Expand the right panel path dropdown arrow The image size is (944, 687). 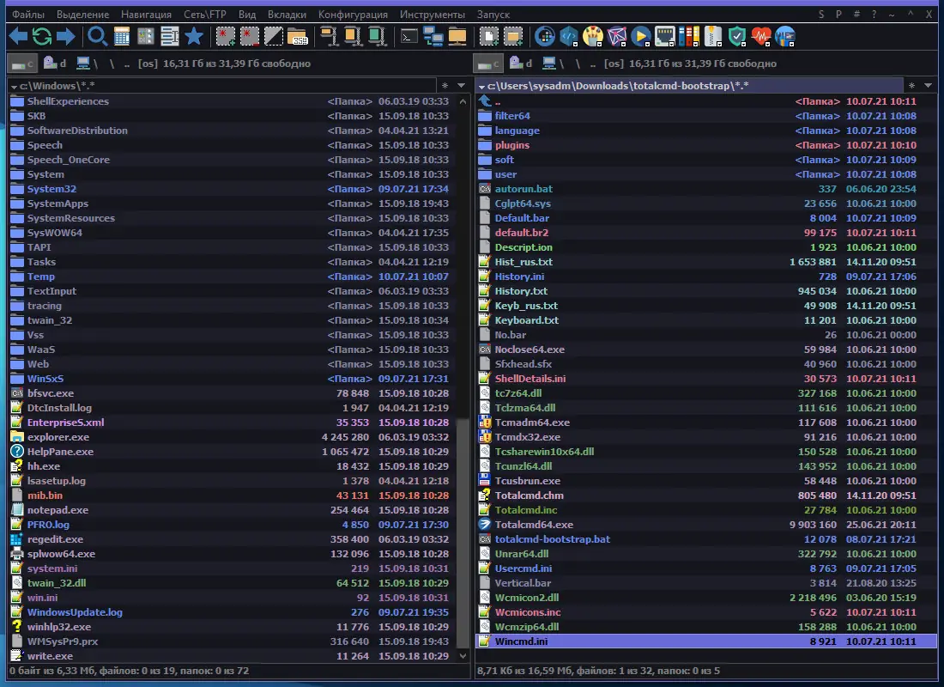click(x=481, y=87)
